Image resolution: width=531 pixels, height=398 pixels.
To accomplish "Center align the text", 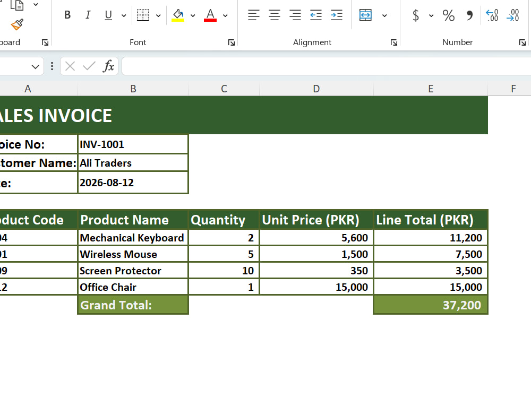I will [275, 15].
